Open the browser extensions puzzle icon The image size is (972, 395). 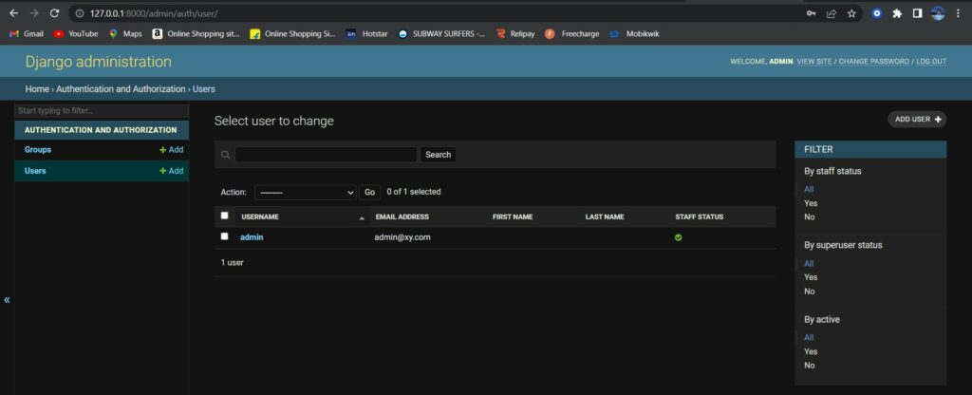897,13
